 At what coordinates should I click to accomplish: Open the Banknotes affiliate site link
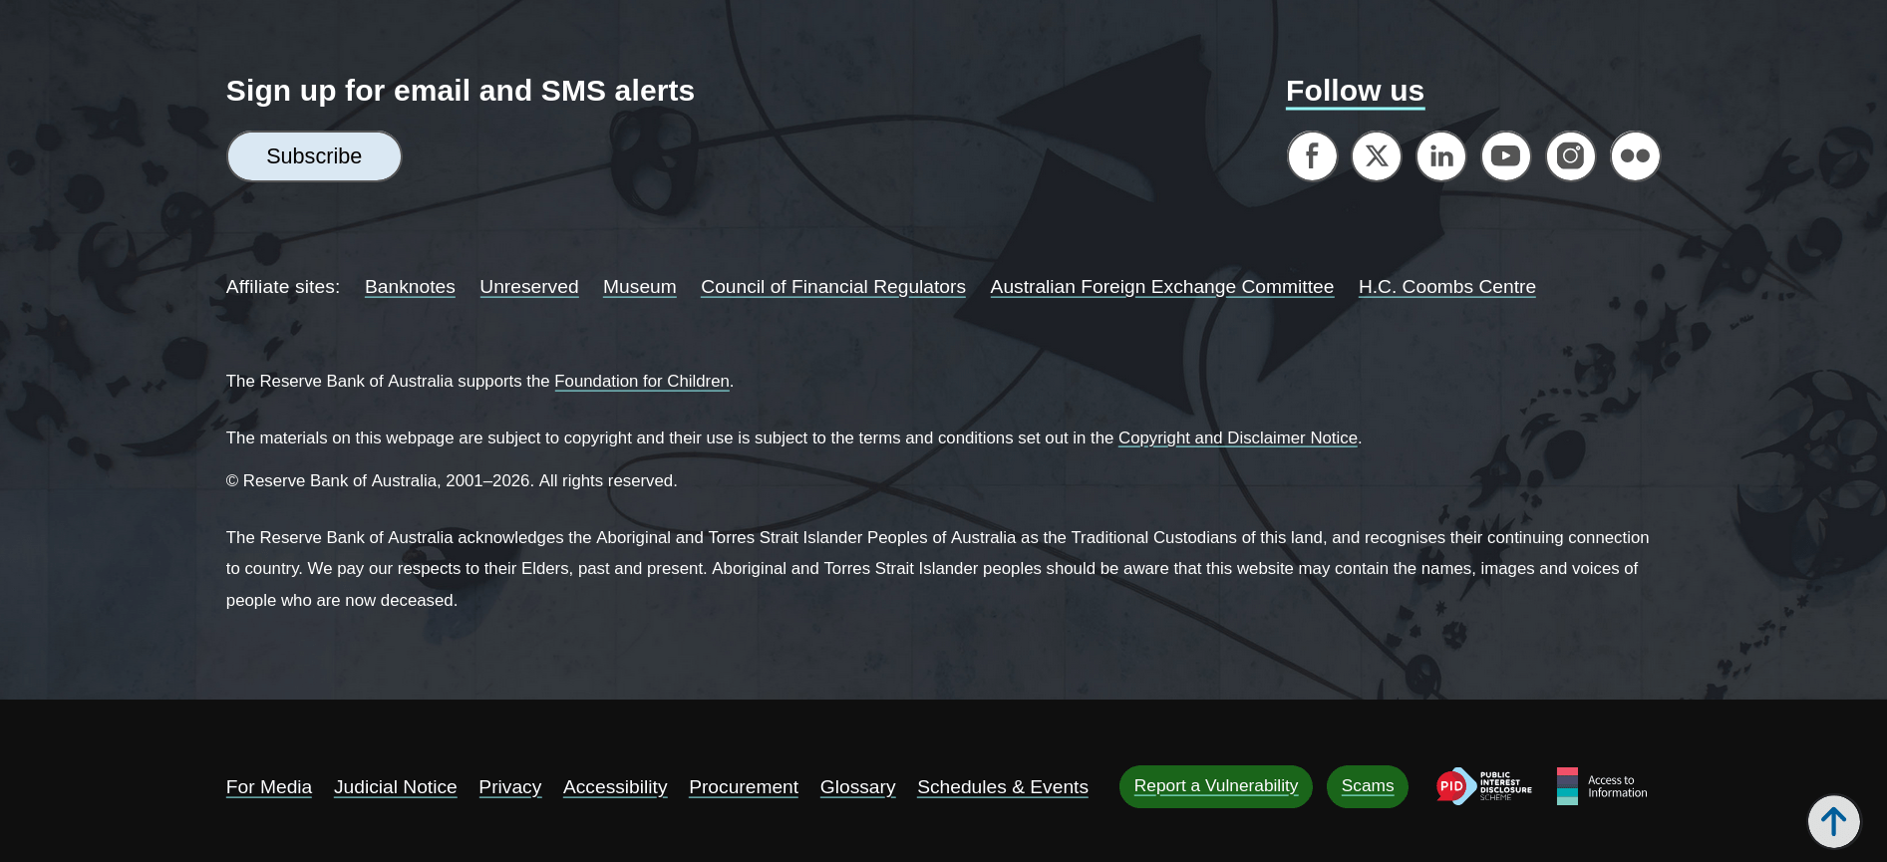pos(410,287)
